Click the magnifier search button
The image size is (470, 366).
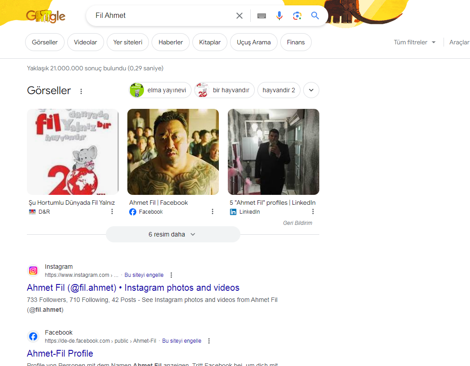pyautogui.click(x=315, y=16)
